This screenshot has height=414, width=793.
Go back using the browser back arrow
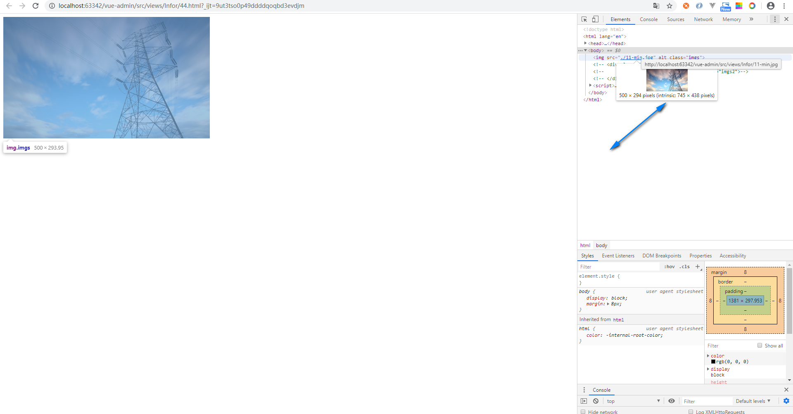tap(9, 6)
